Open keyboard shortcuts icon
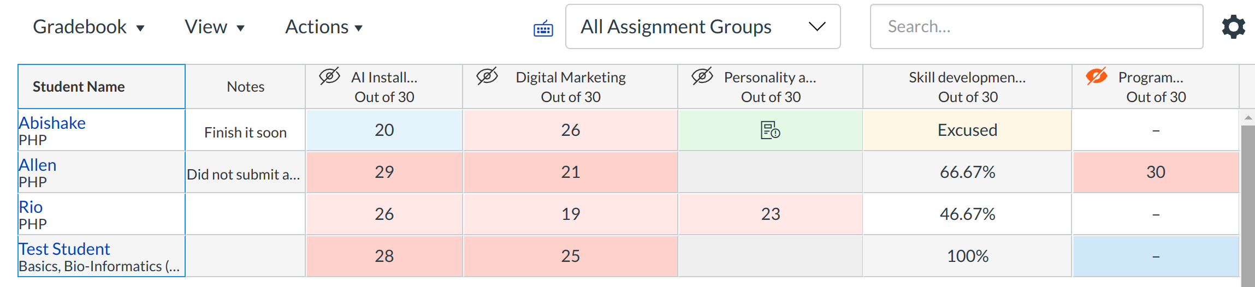Viewport: 1255px width, 287px height. (543, 28)
